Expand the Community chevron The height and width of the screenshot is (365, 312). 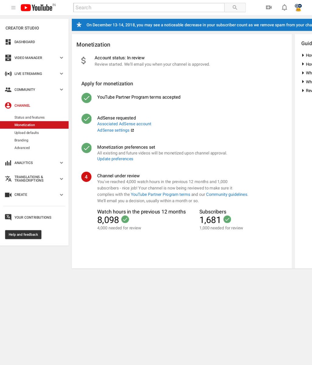click(x=61, y=90)
